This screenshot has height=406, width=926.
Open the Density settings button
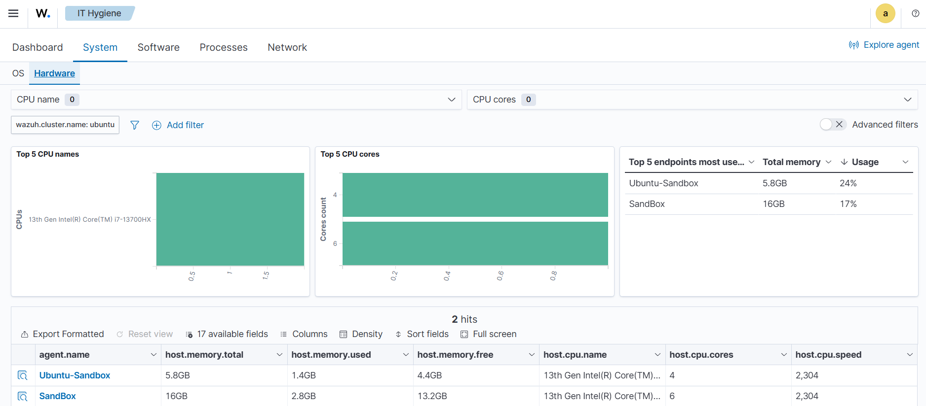361,334
